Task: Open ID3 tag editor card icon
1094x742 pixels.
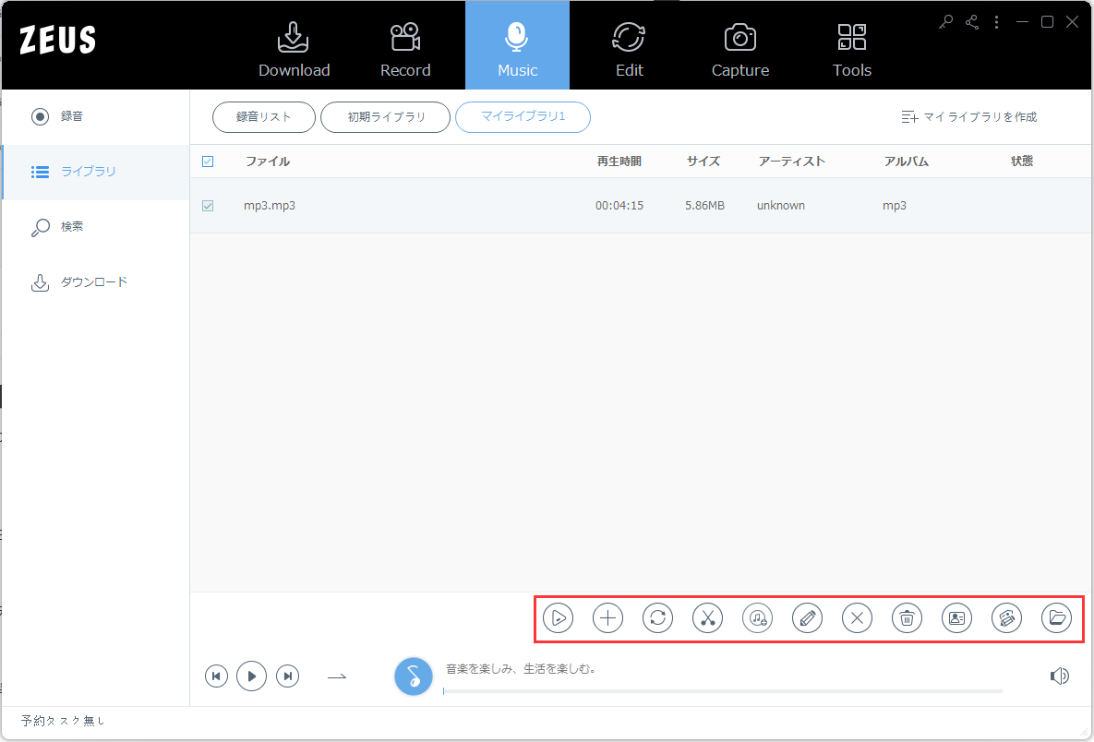Action: pyautogui.click(x=956, y=617)
